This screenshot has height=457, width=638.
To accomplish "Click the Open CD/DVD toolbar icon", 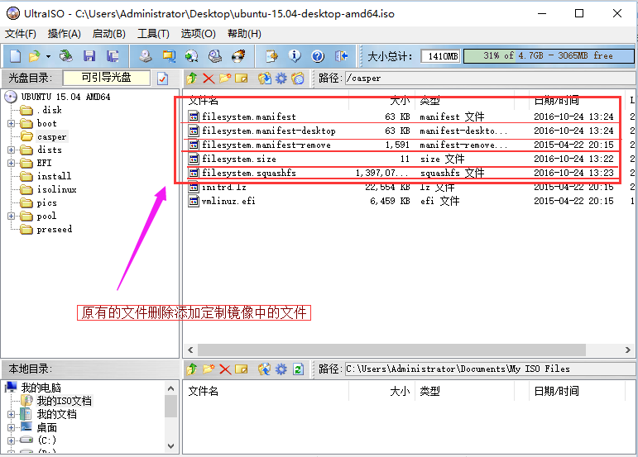I will [x=65, y=56].
